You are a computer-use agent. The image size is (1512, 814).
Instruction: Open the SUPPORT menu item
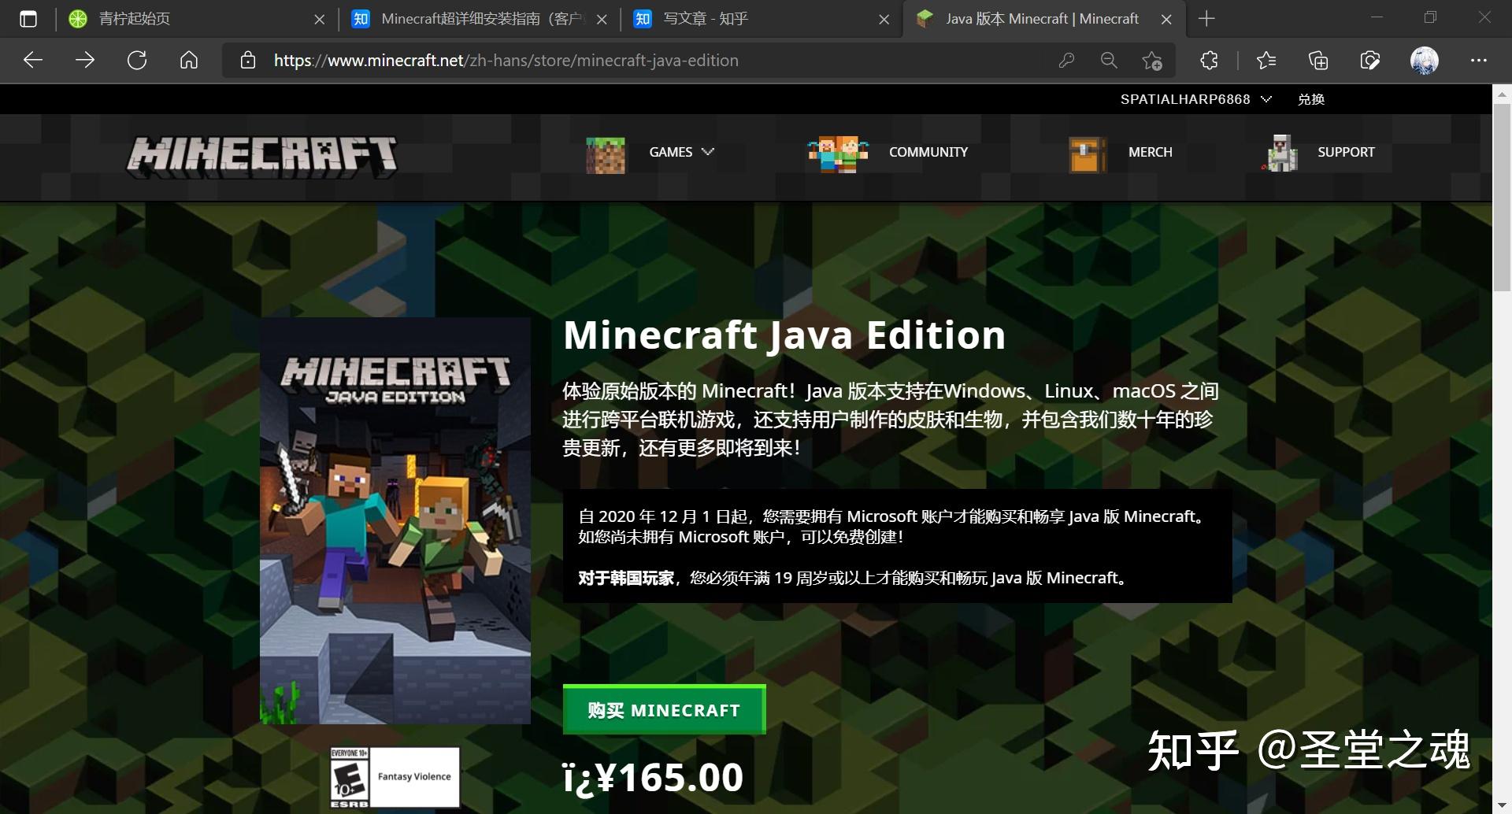(1346, 152)
